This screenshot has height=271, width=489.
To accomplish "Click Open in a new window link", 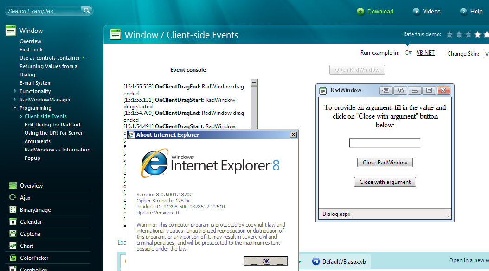I will pyautogui.click(x=469, y=260).
